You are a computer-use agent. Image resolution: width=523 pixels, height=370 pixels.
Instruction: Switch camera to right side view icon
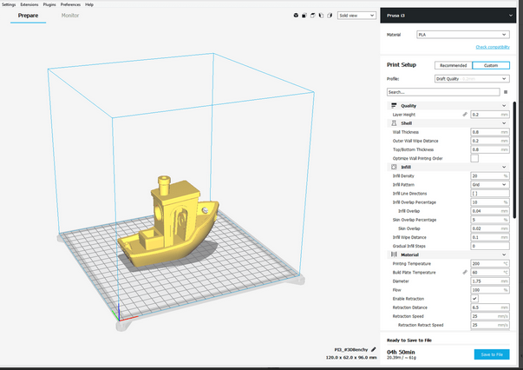[x=330, y=16]
